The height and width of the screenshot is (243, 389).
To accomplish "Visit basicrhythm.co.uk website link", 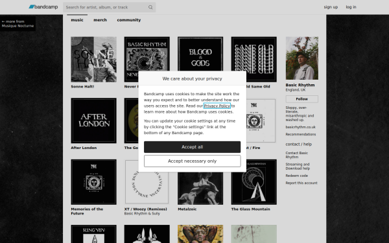I will tap(300, 127).
